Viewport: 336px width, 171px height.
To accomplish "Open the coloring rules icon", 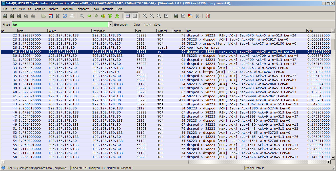I will pos(190,16).
